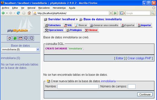Open the Ayuda menu
This screenshot has width=157, height=100.
72,8
